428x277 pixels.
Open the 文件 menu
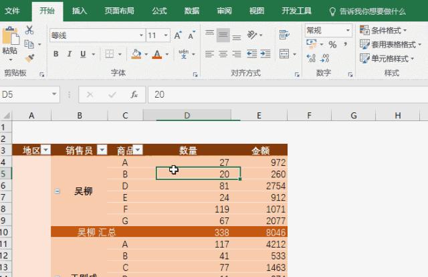tap(12, 11)
